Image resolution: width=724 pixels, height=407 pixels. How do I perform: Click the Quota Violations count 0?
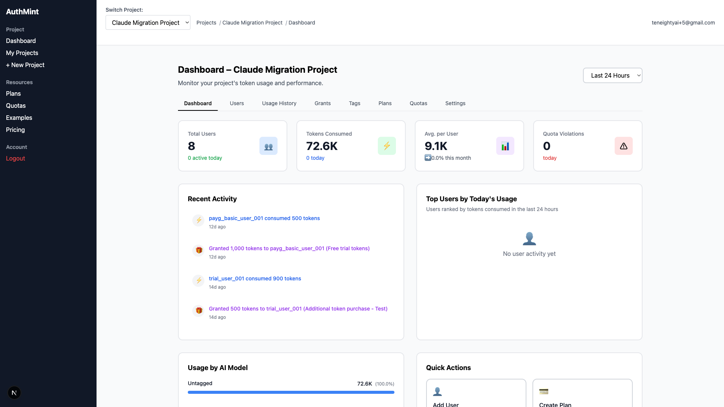click(x=547, y=146)
